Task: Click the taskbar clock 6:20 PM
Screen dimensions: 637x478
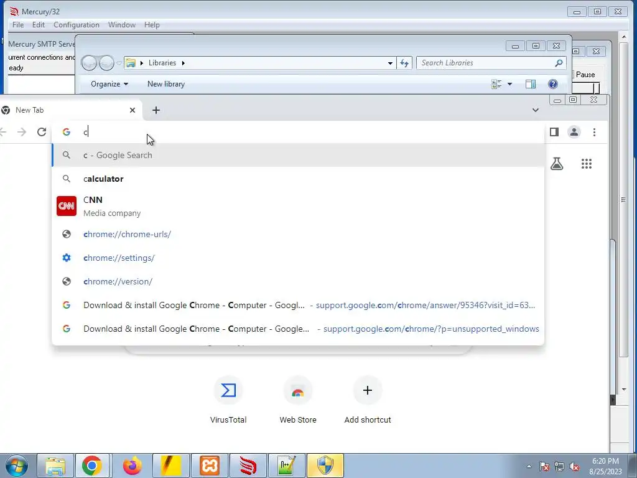Action: click(605, 466)
